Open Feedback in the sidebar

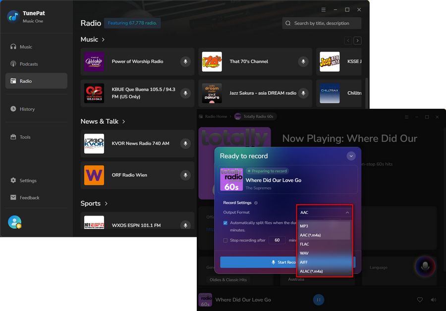point(36,197)
